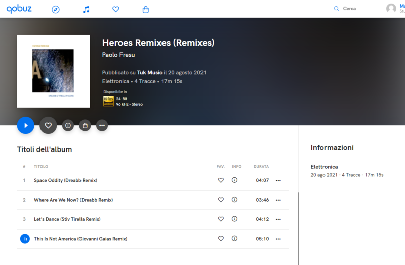Open album more options ellipsis button
The image size is (405, 265).
[102, 125]
